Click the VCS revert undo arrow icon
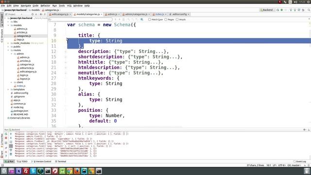This screenshot has height=175, width=311. [303, 10]
